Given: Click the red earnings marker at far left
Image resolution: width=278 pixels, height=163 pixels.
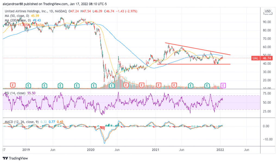Looking at the screenshot, I should click(x=12, y=85).
